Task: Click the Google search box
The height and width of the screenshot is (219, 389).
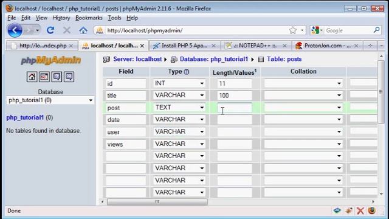Action: click(348, 30)
